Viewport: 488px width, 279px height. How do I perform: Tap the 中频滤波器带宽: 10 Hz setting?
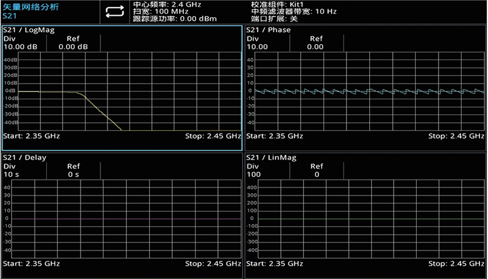(x=294, y=12)
